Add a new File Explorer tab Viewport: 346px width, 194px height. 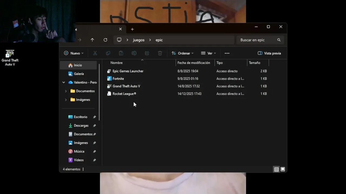coord(132,29)
